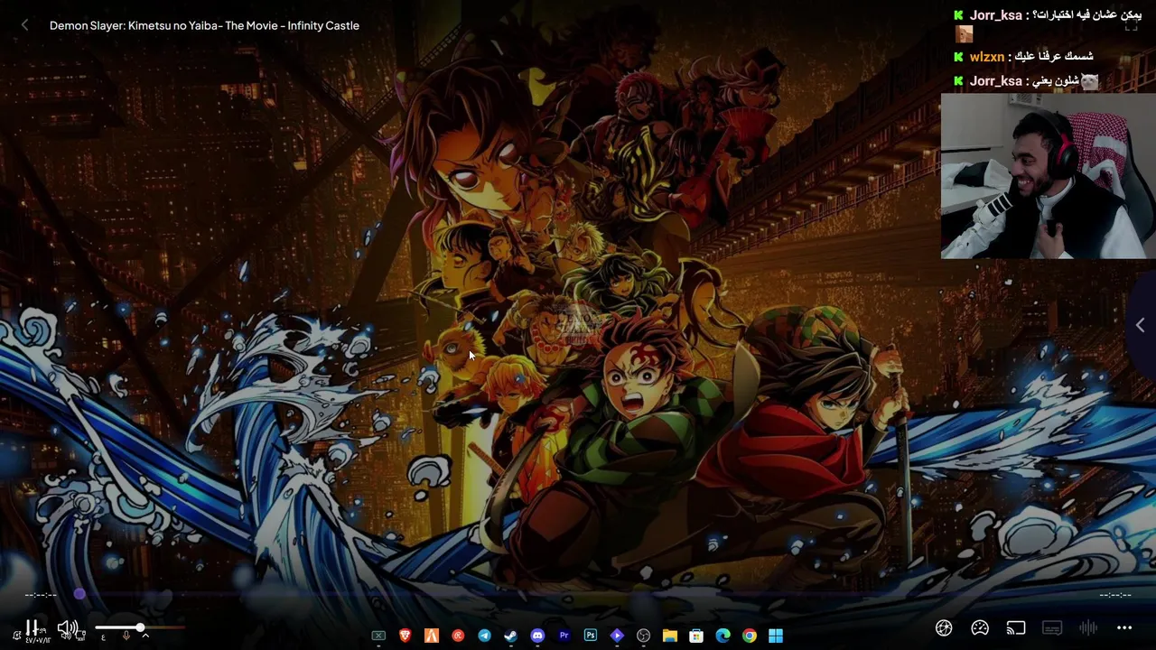
Task: Open the globe network icon in player
Action: (x=944, y=627)
